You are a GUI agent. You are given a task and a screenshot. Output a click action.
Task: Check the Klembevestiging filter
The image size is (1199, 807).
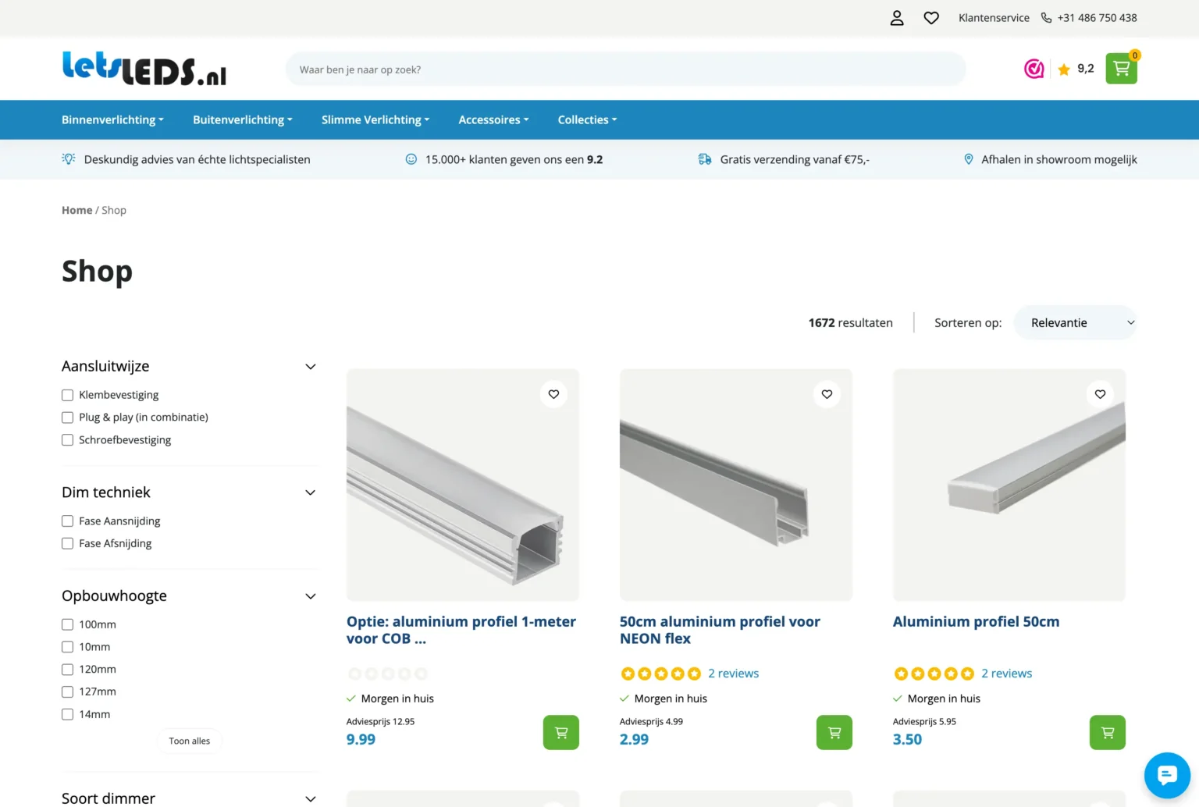click(x=67, y=395)
